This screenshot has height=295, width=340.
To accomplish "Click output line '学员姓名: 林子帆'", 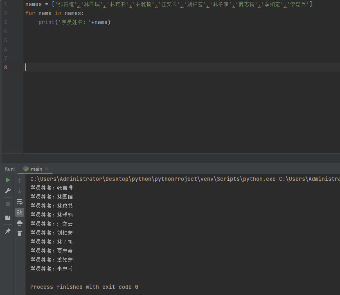I will [52, 242].
